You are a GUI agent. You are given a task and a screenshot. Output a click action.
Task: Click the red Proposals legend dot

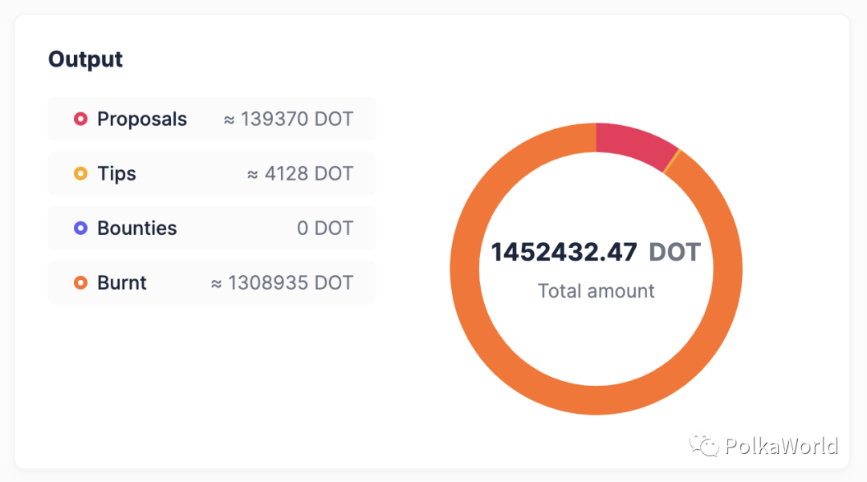tap(80, 119)
